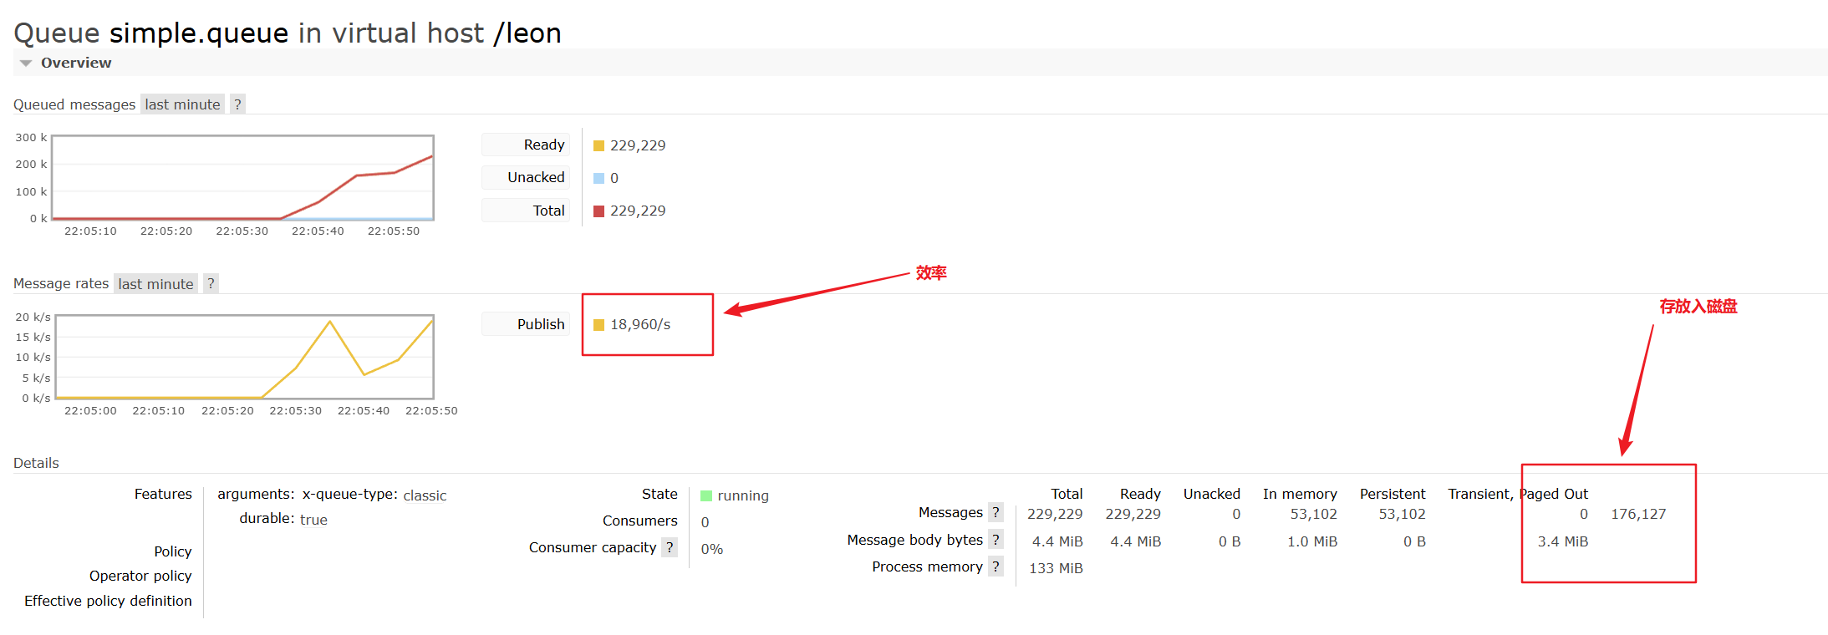The height and width of the screenshot is (635, 1828).
Task: Change the Message rates 'last minute' range
Action: (x=155, y=284)
